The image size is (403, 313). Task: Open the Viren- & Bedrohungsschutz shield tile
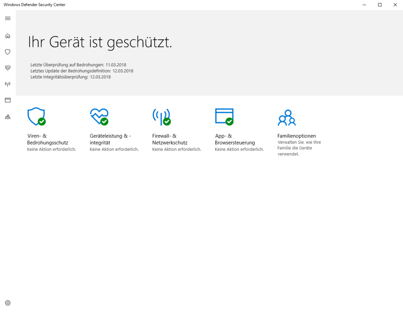36,117
